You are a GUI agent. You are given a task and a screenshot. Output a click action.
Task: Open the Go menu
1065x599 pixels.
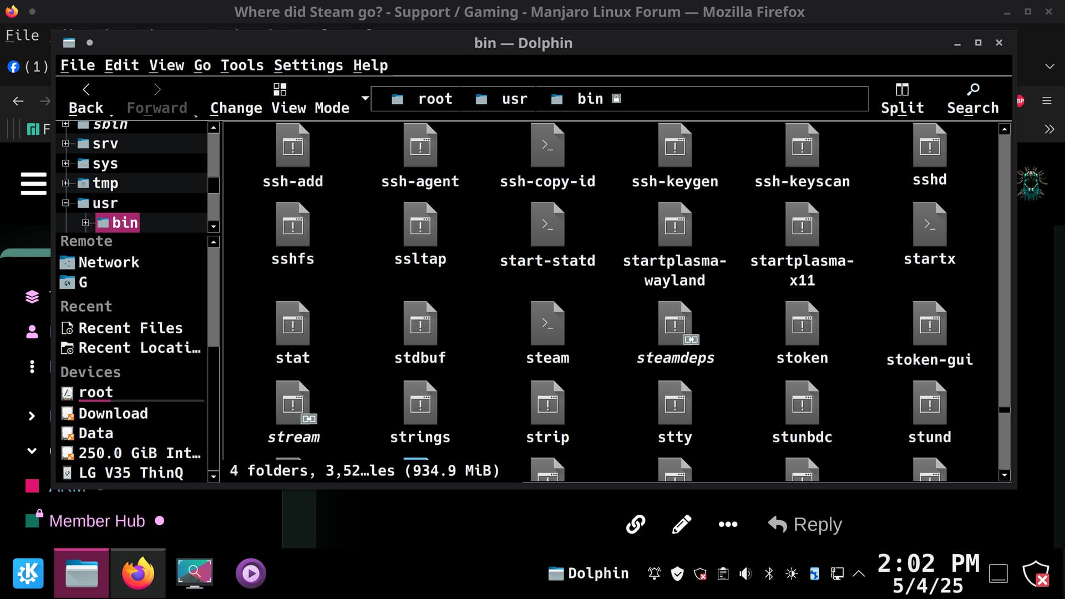tap(202, 65)
